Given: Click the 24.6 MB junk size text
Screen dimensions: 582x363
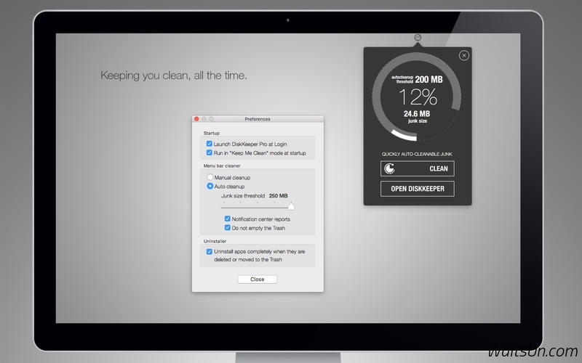Looking at the screenshot, I should (417, 114).
